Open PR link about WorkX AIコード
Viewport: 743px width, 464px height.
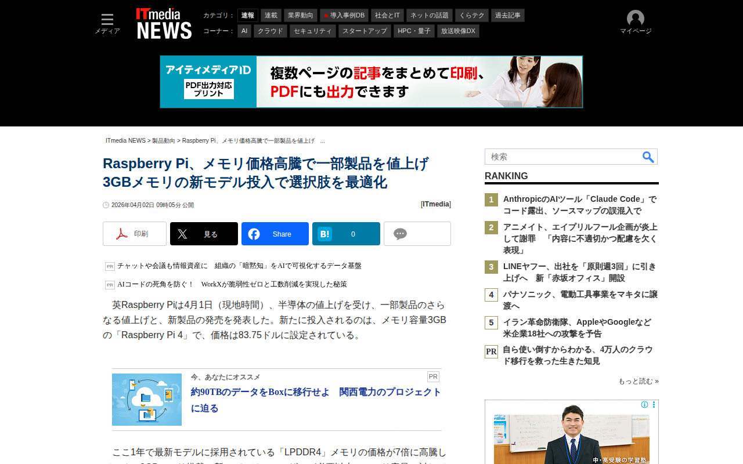(x=232, y=284)
